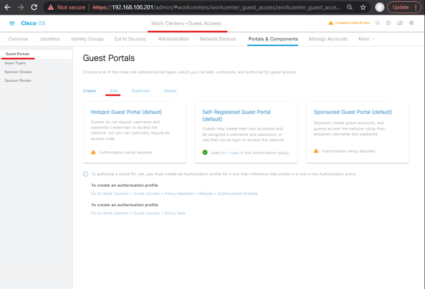The width and height of the screenshot is (425, 289).
Task: Select the Portals & Components tab
Action: pyautogui.click(x=273, y=39)
